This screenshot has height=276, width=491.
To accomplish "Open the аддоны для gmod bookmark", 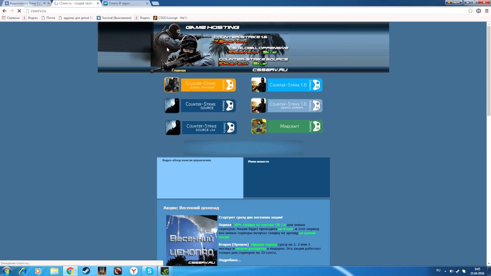I will 76,18.
